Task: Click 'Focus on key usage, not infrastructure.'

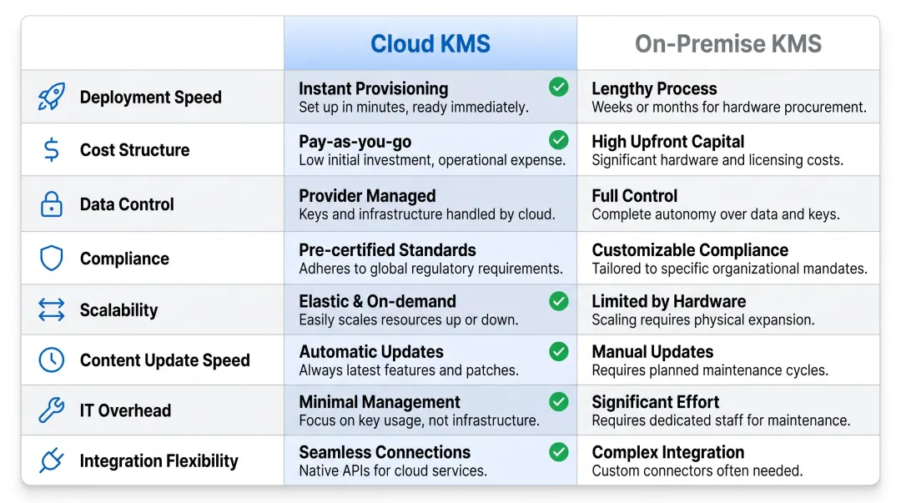Action: click(x=419, y=420)
